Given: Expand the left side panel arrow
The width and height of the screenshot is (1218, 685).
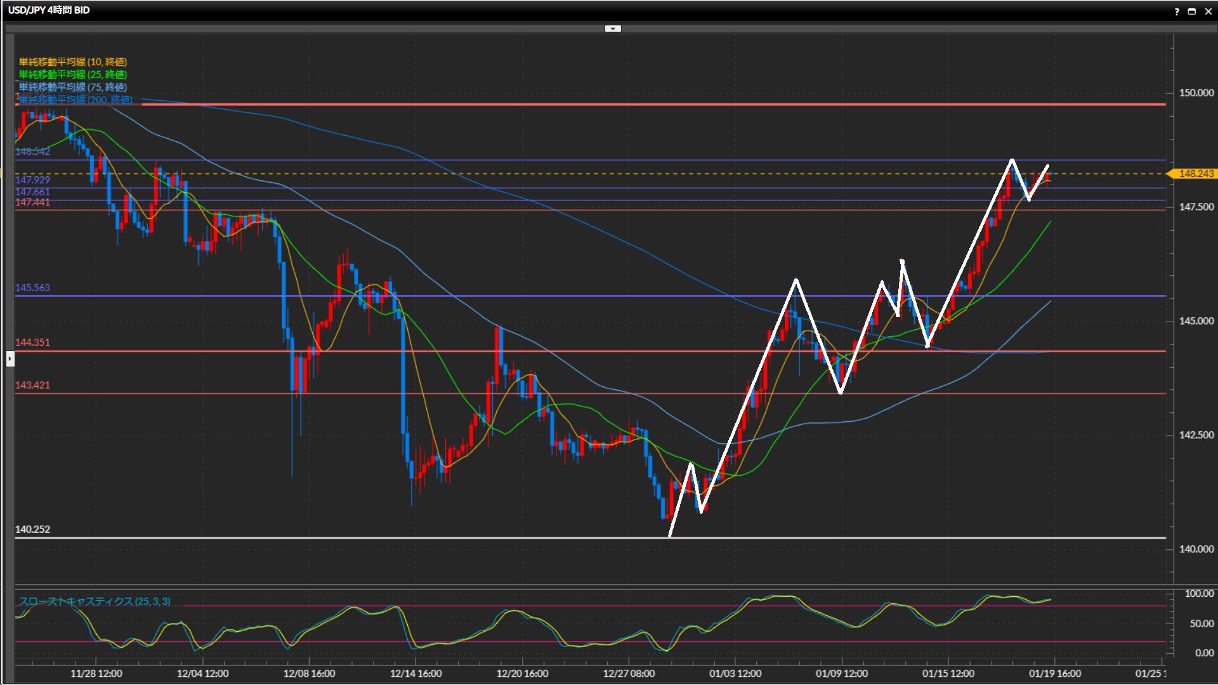Looking at the screenshot, I should click(10, 359).
